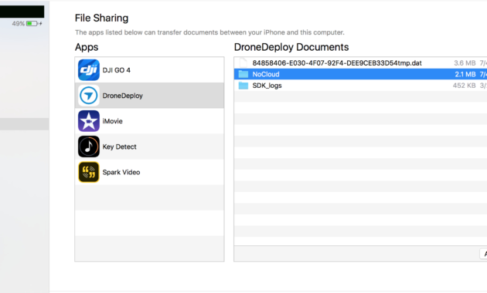This screenshot has height=293, width=487.
Task: Click the tmp.dat document file icon
Action: (x=243, y=63)
